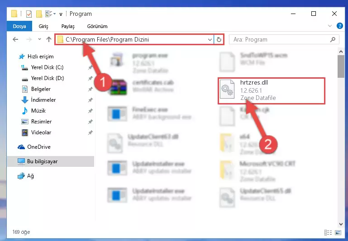The height and width of the screenshot is (241, 348).
Task: Select Hızlı erişim in the sidebar
Action: coord(40,57)
